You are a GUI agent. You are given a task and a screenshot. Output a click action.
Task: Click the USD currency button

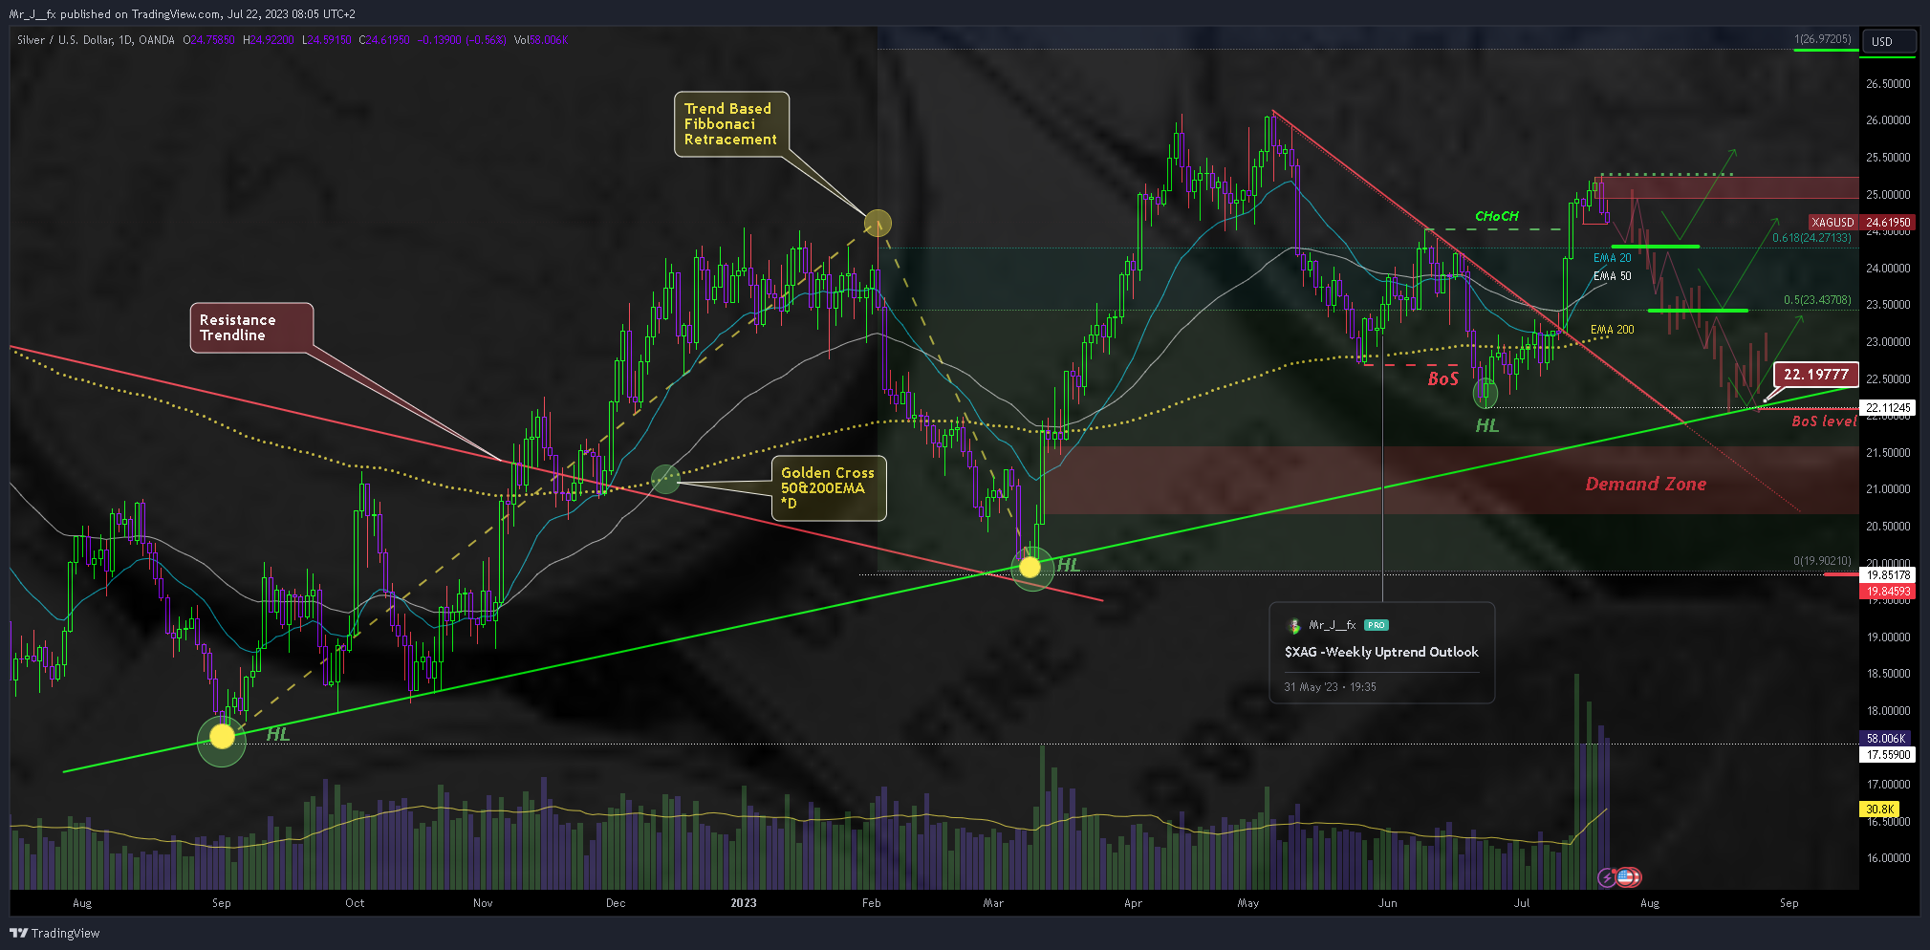pyautogui.click(x=1888, y=41)
